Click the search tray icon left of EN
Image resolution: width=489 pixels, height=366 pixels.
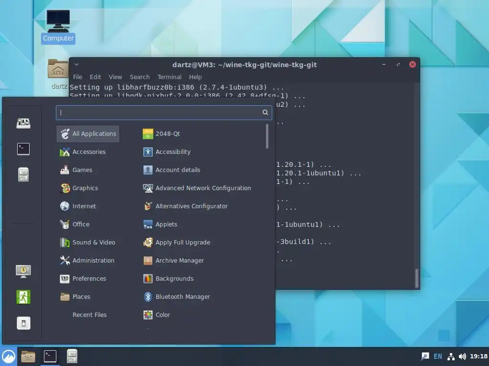point(425,356)
